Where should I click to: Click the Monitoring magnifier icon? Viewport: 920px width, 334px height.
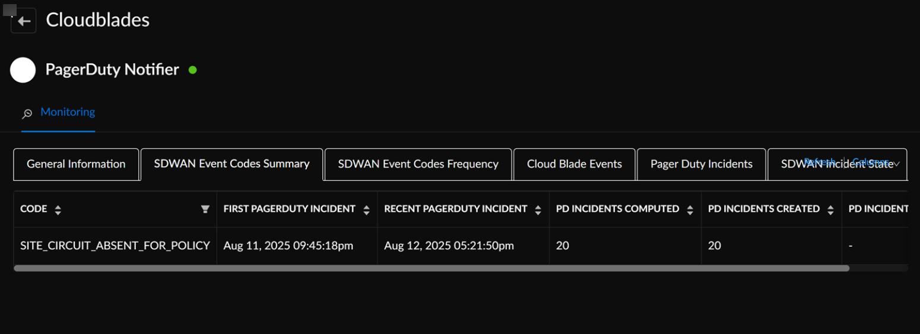pos(27,113)
